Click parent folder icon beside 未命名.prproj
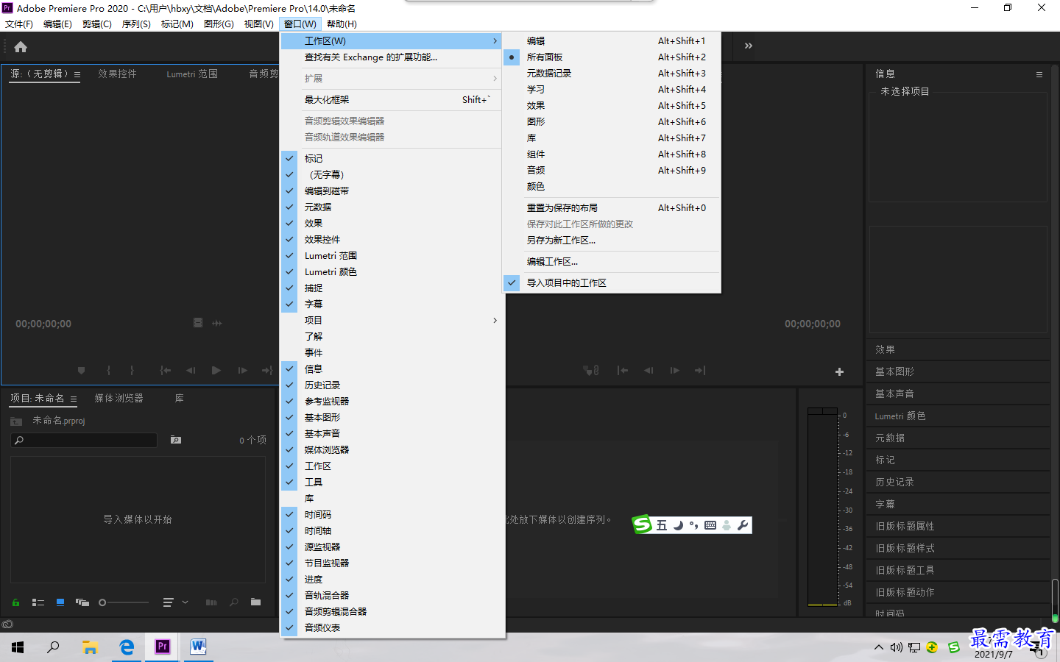 [16, 421]
